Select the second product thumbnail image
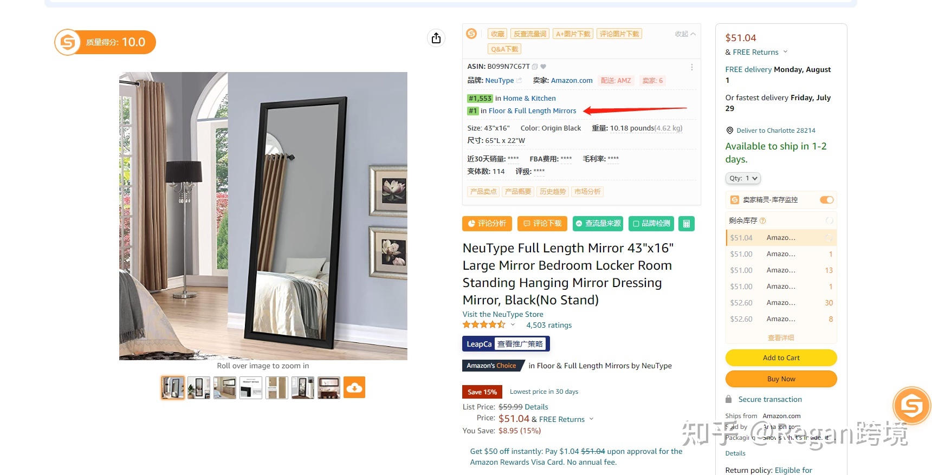Image resolution: width=932 pixels, height=475 pixels. coord(199,388)
